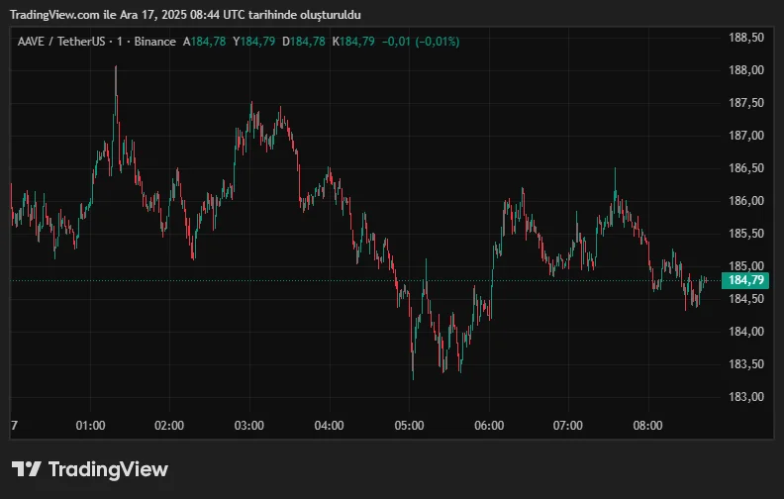Viewport: 784px width, 499px height.
Task: Click the 183,00 price axis label
Action: (x=745, y=397)
